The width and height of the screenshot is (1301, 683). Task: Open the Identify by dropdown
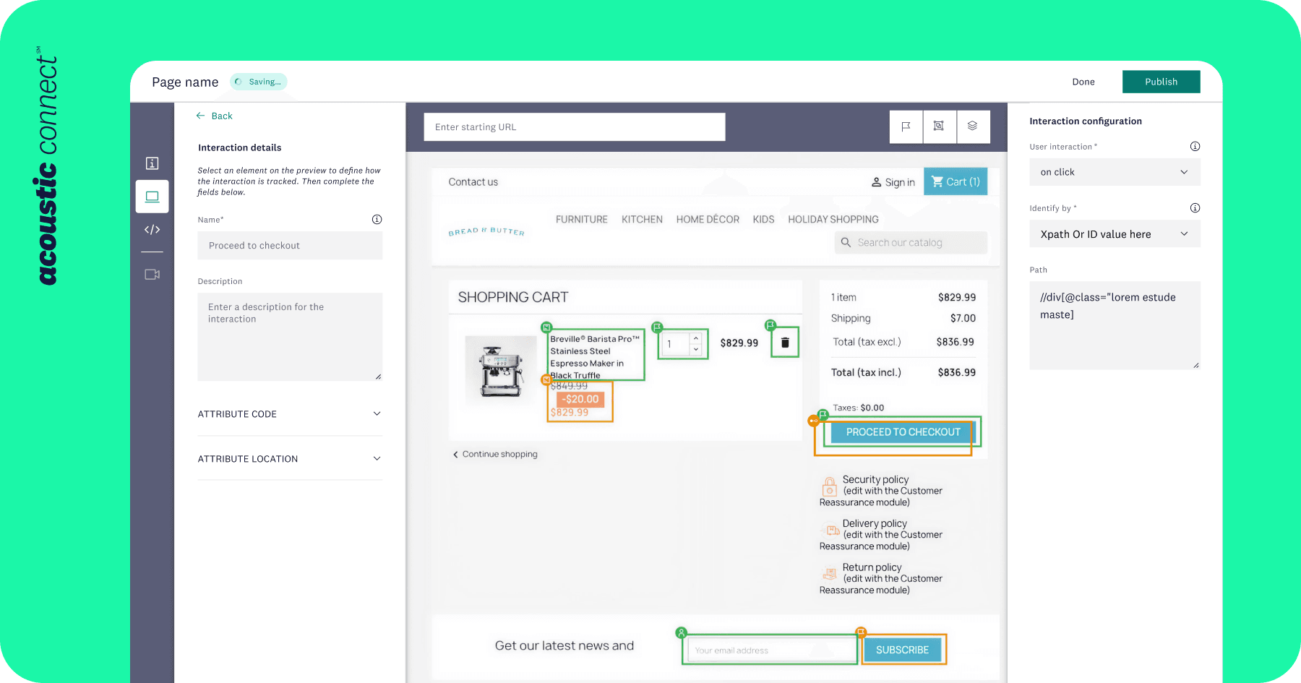[x=1114, y=234]
